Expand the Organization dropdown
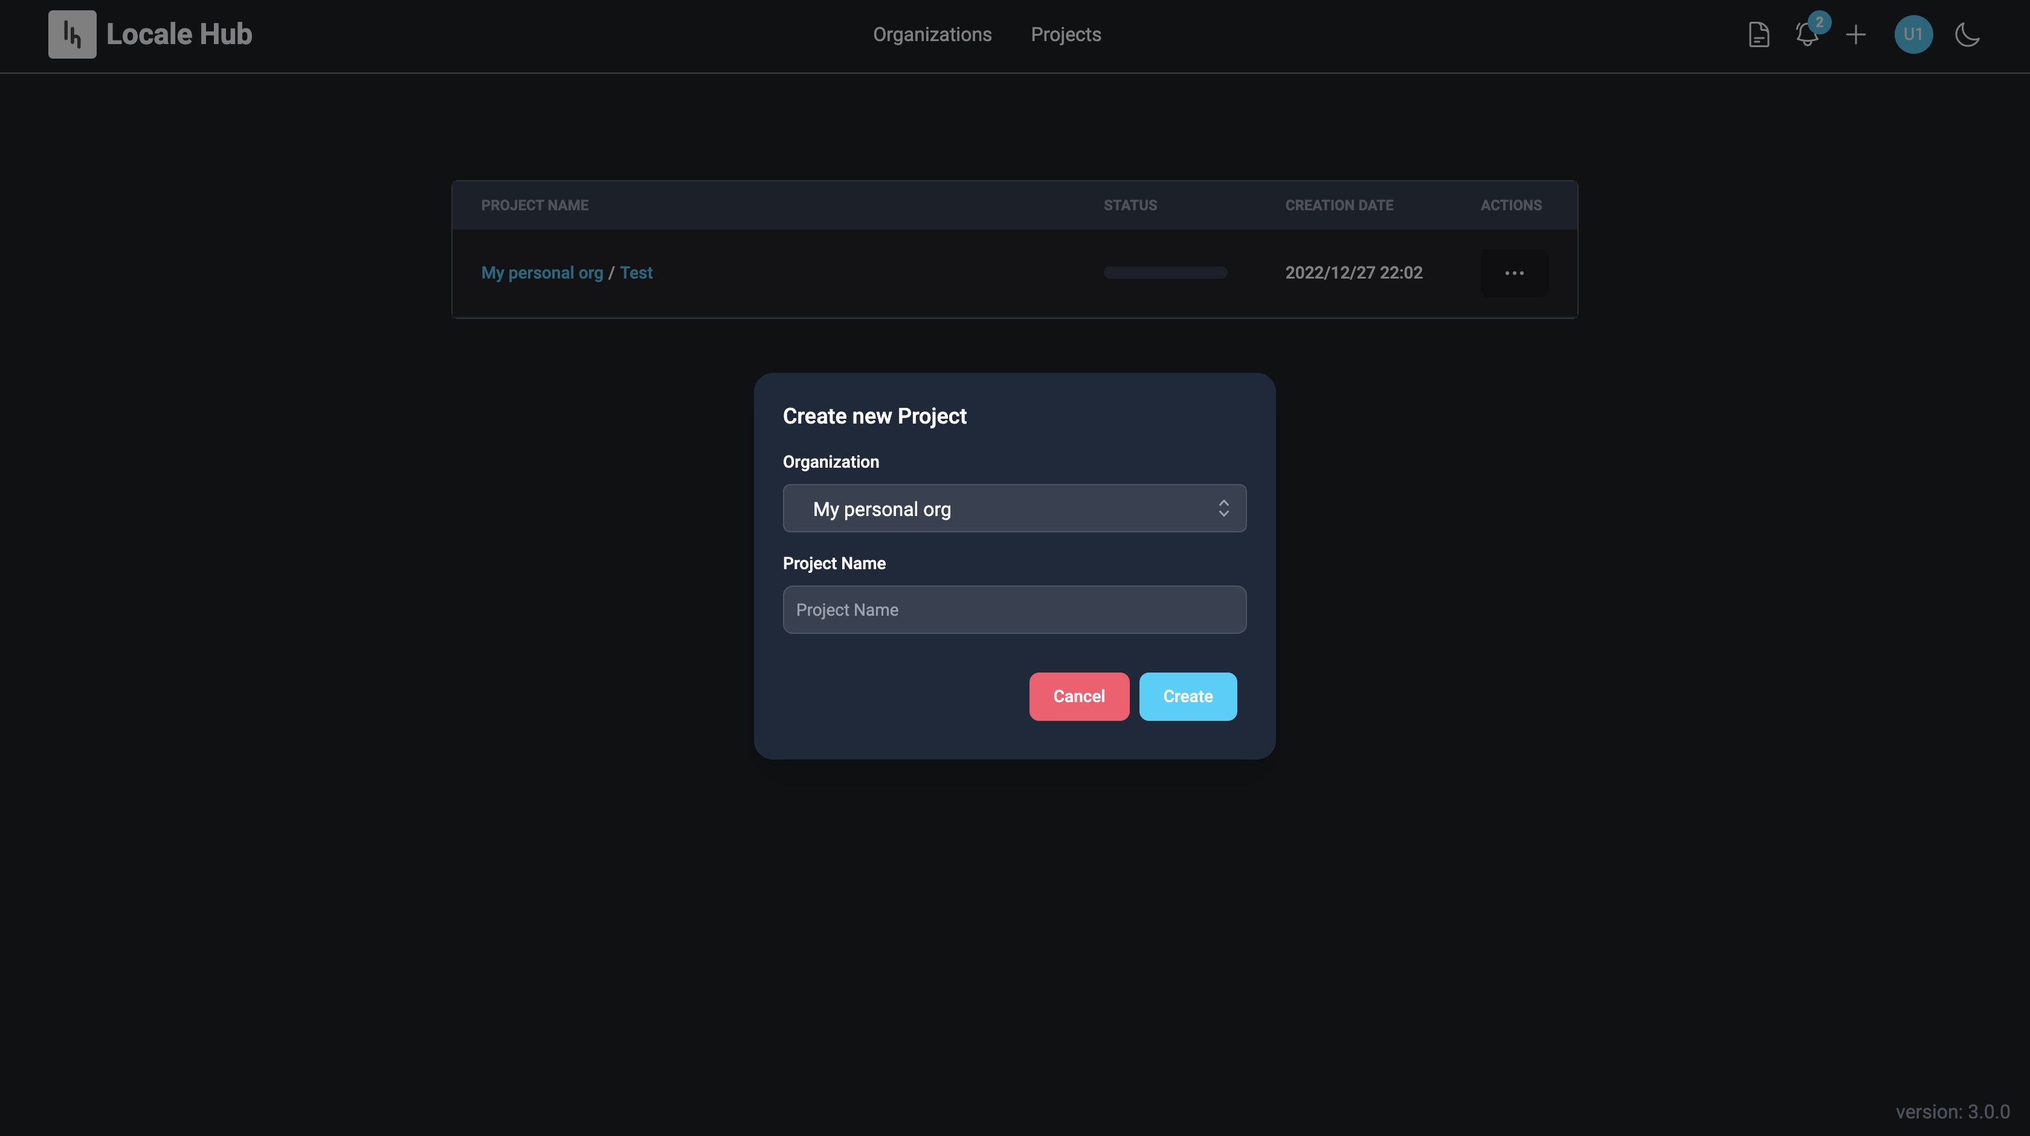 (x=1014, y=508)
